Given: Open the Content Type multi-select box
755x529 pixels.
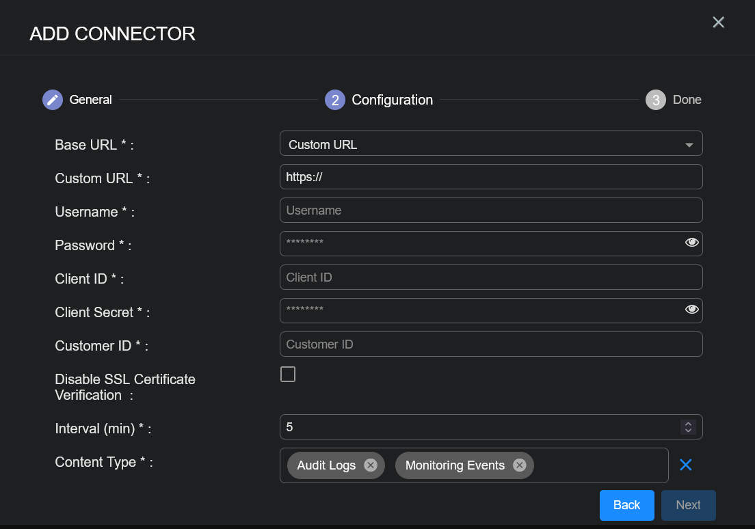Looking at the screenshot, I should pos(598,465).
